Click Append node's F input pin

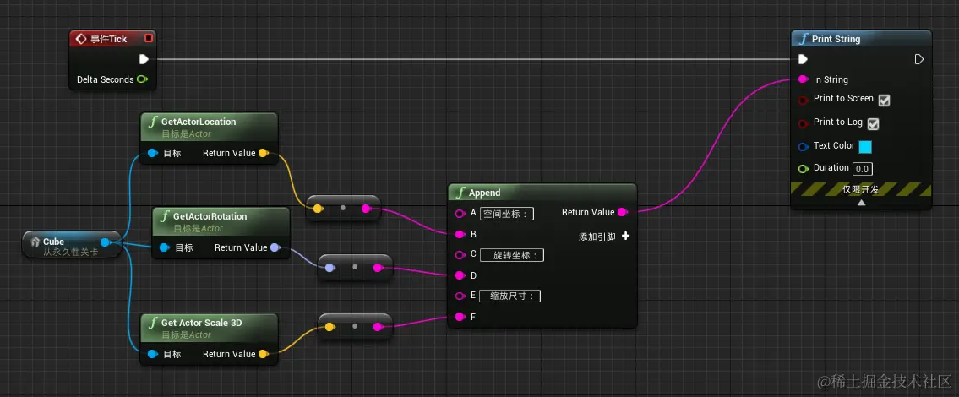pyautogui.click(x=460, y=317)
